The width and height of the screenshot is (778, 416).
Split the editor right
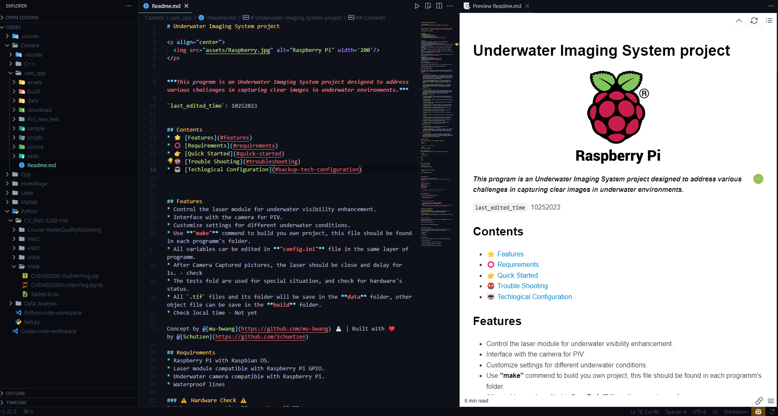point(439,6)
